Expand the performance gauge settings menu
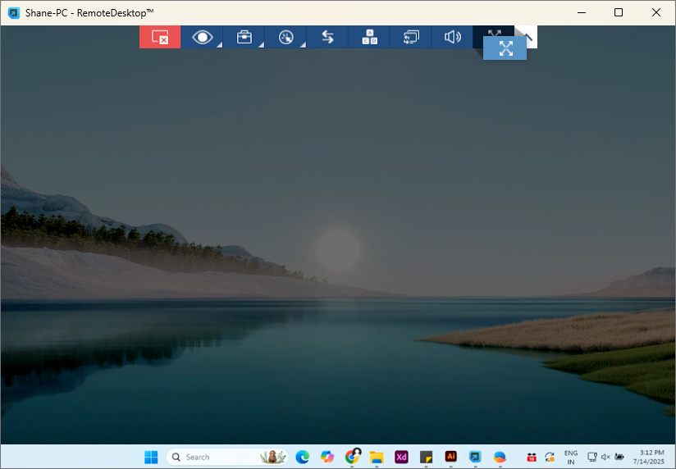Image resolution: width=676 pixels, height=469 pixels. tap(285, 37)
